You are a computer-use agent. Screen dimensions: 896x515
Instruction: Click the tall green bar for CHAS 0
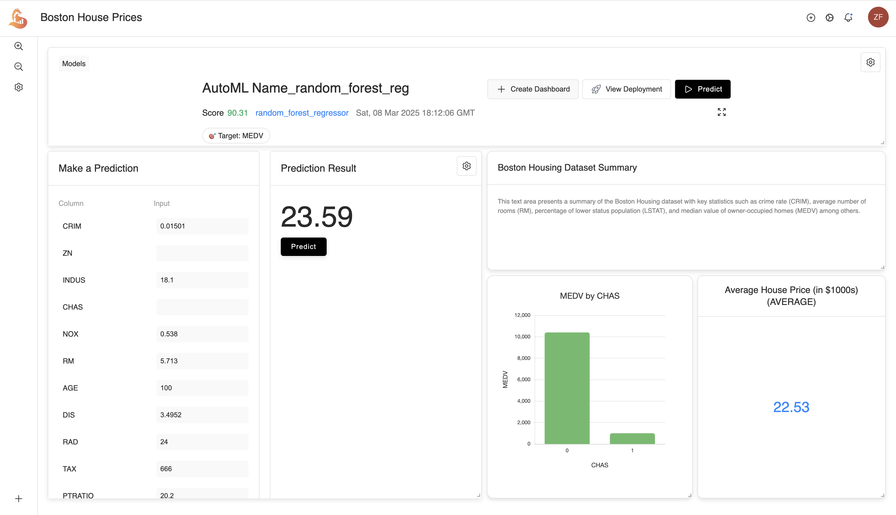567,388
